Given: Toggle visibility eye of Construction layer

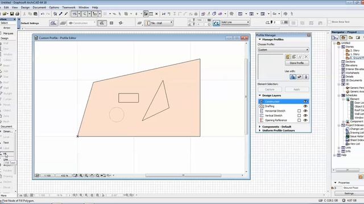Looking at the screenshot, I should coord(305,101).
